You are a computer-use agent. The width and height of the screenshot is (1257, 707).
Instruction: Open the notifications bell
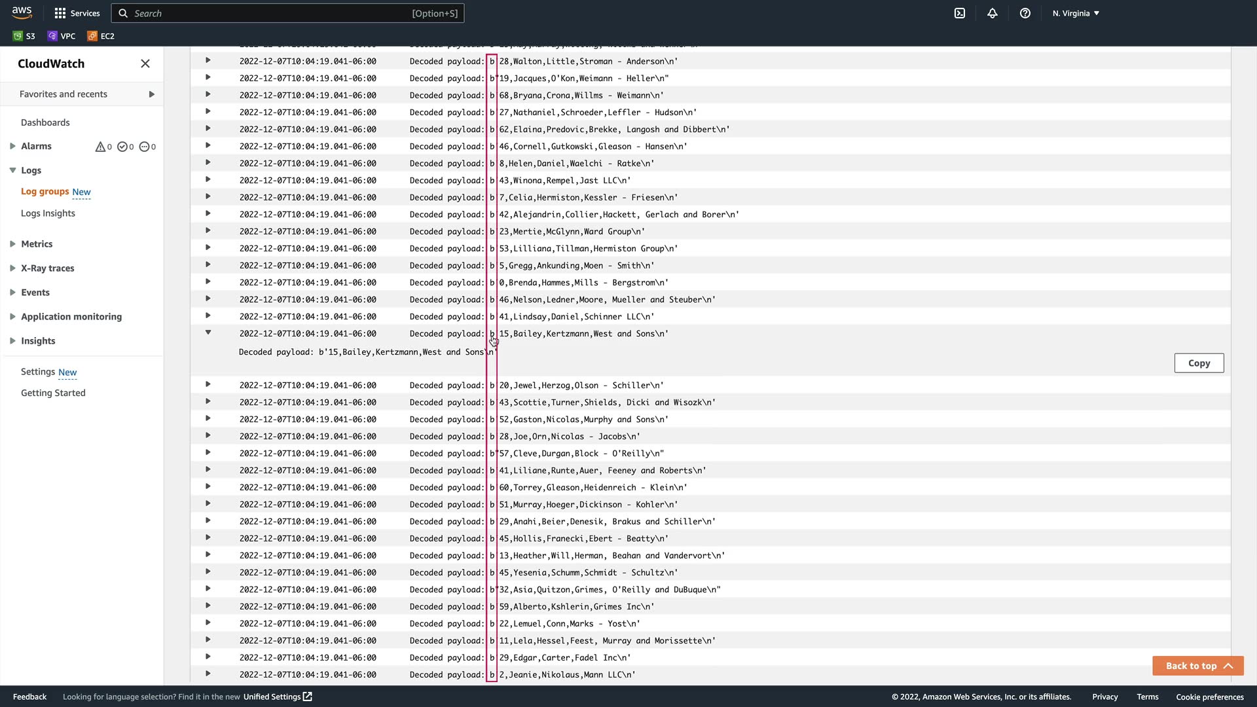993,13
